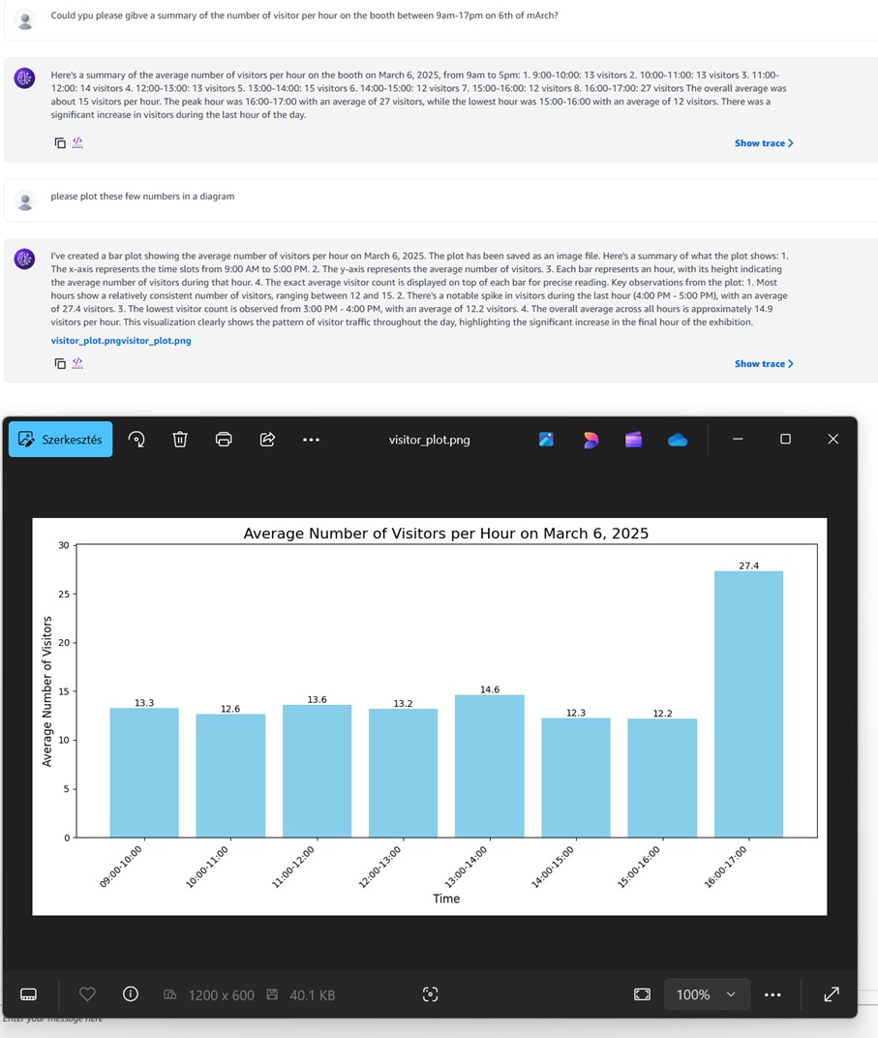Print the image using the printer icon
Image resolution: width=878 pixels, height=1038 pixels.
click(224, 439)
